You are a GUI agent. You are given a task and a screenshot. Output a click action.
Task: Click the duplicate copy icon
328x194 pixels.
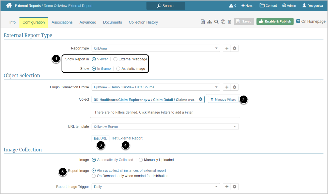click(223, 22)
